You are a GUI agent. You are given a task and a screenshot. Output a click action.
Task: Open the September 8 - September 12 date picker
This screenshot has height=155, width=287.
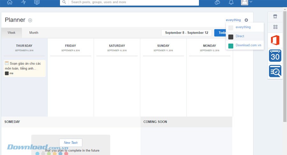187,33
